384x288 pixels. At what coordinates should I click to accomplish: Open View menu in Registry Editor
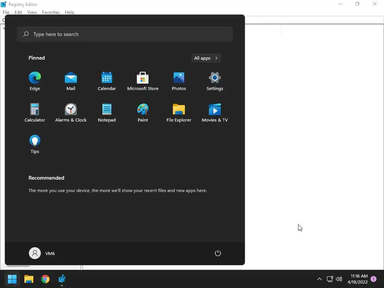(32, 12)
